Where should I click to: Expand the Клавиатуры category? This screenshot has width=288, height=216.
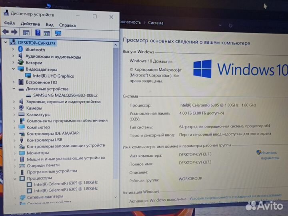click(14, 114)
